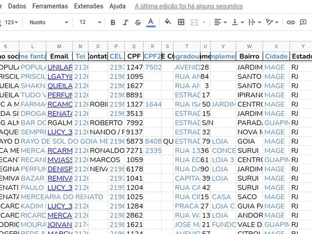
Task: Open the JOIVAN email link
Action: pyautogui.click(x=60, y=225)
